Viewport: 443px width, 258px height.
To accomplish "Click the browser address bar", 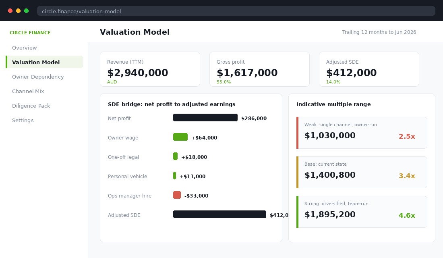I will 236,11.
